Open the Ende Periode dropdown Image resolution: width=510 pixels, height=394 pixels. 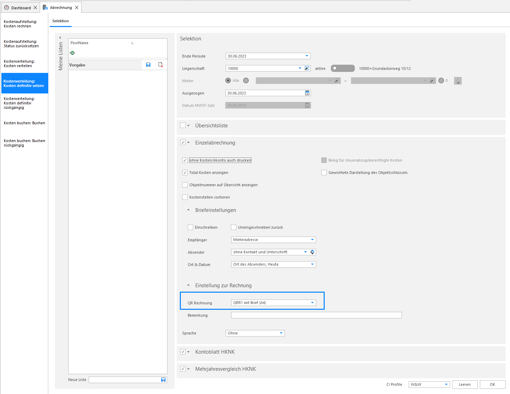pyautogui.click(x=307, y=56)
